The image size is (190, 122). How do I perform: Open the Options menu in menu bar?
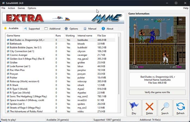[x=32, y=8]
